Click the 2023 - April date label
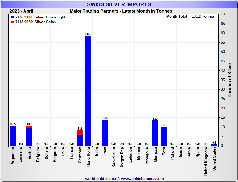The image size is (238, 182). click(x=21, y=11)
